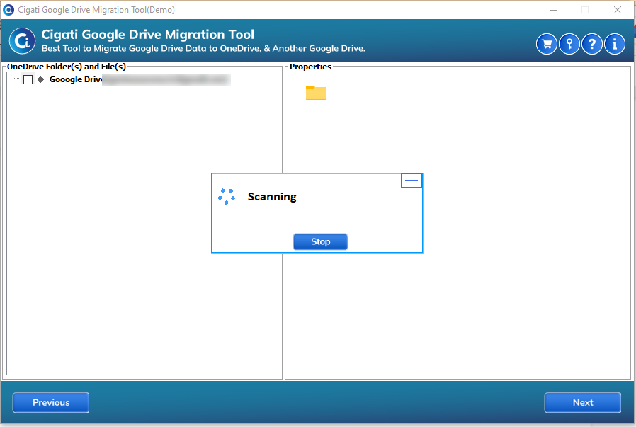Image resolution: width=636 pixels, height=427 pixels.
Task: Click the Scanning status text
Action: [272, 197]
